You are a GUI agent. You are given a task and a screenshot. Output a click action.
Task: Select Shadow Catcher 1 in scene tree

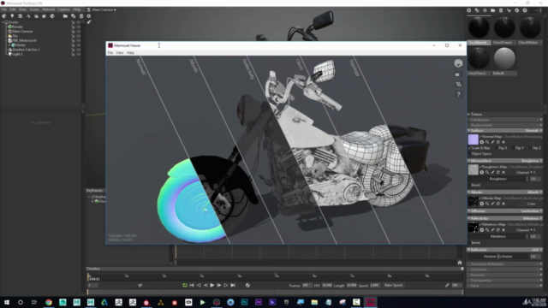pos(26,50)
